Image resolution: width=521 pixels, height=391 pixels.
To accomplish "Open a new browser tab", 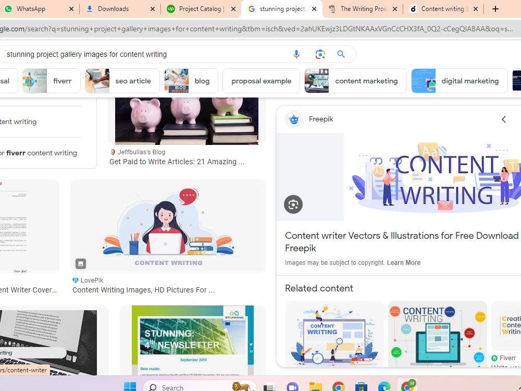I will click(495, 9).
